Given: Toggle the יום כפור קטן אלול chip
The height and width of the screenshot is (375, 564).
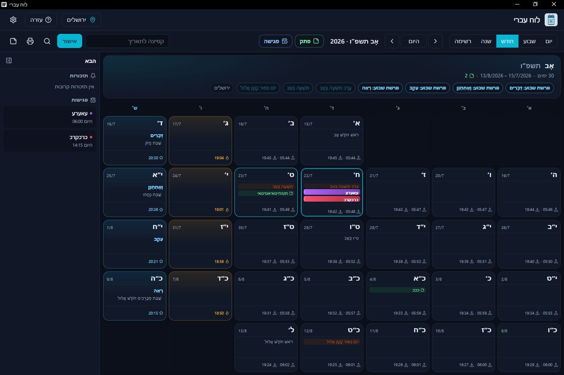Looking at the screenshot, I should 258,88.
